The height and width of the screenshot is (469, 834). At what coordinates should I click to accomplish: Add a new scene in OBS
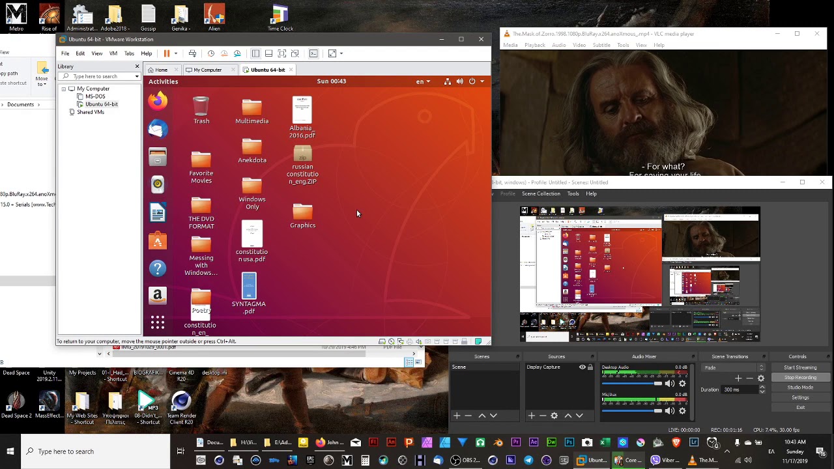tap(457, 416)
